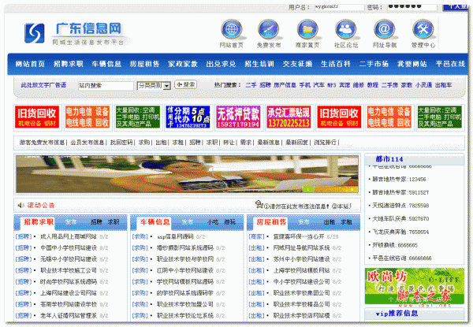Click the 最新信息 link
The width and height of the screenshot is (473, 327).
pyautogui.click(x=268, y=143)
